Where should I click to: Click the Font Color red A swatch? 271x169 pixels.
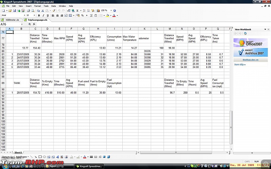[114, 16]
